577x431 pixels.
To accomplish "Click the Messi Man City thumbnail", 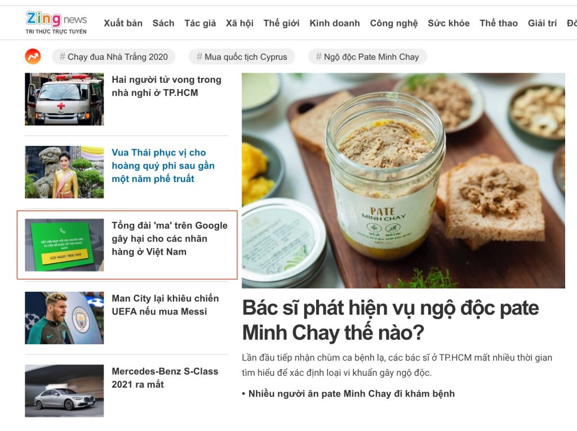I will [x=64, y=318].
